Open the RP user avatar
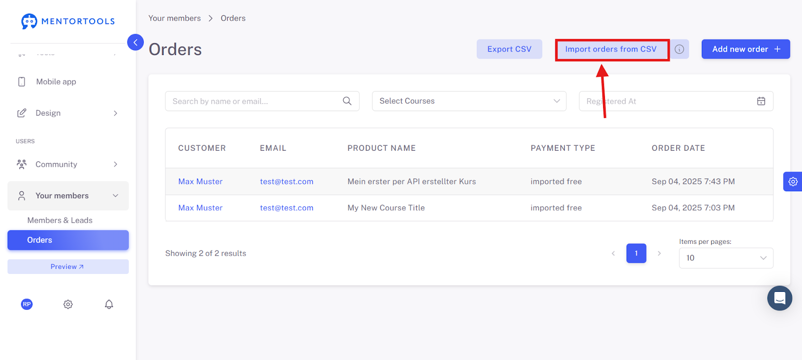802x360 pixels. [x=27, y=304]
